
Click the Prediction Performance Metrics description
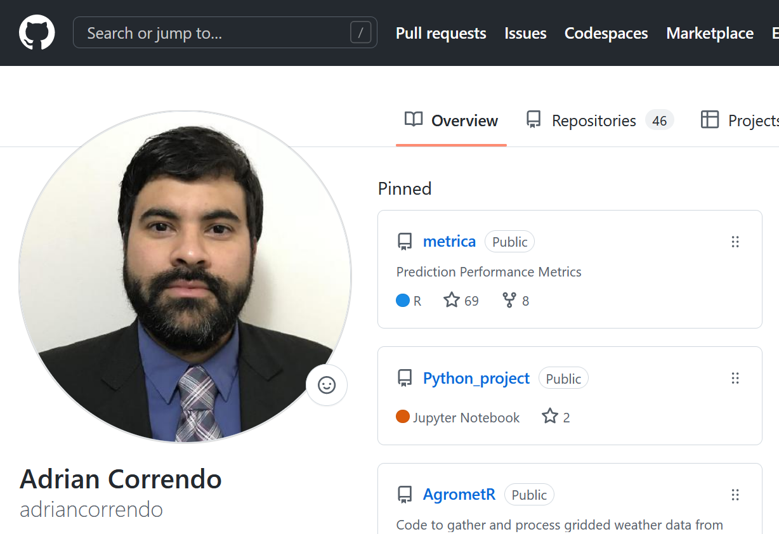click(489, 272)
